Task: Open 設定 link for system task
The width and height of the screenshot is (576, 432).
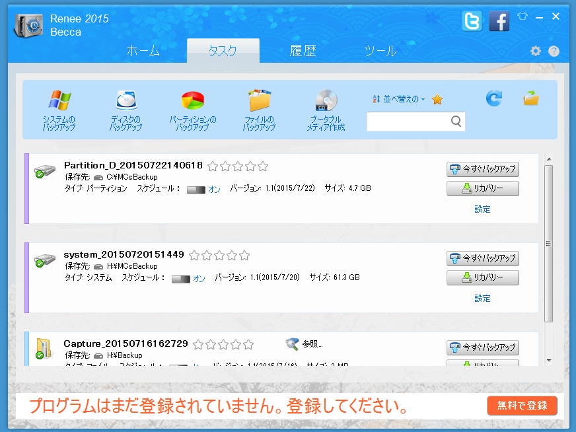Action: (x=482, y=299)
